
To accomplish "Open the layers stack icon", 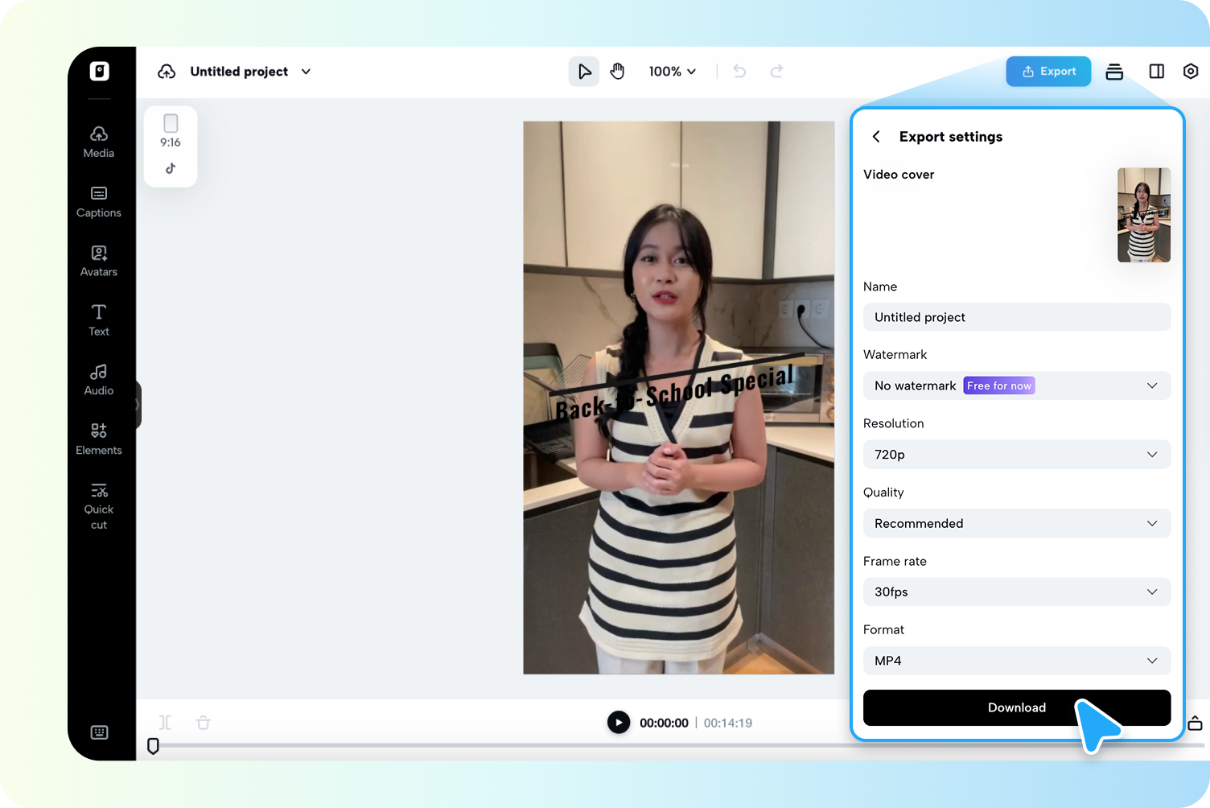I will pos(1114,72).
